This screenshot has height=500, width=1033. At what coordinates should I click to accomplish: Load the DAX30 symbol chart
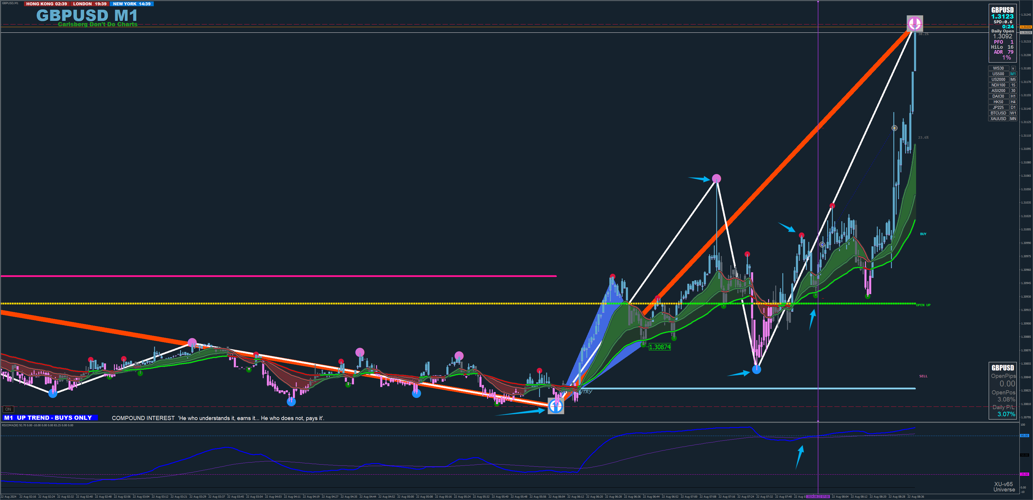998,96
